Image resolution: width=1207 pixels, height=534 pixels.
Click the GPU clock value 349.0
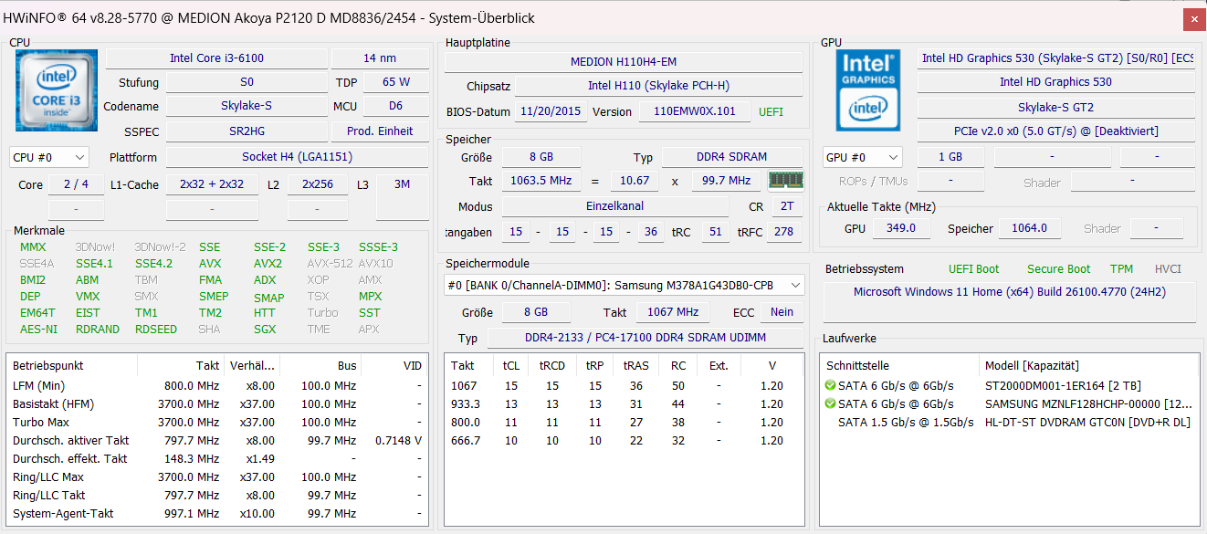click(900, 228)
